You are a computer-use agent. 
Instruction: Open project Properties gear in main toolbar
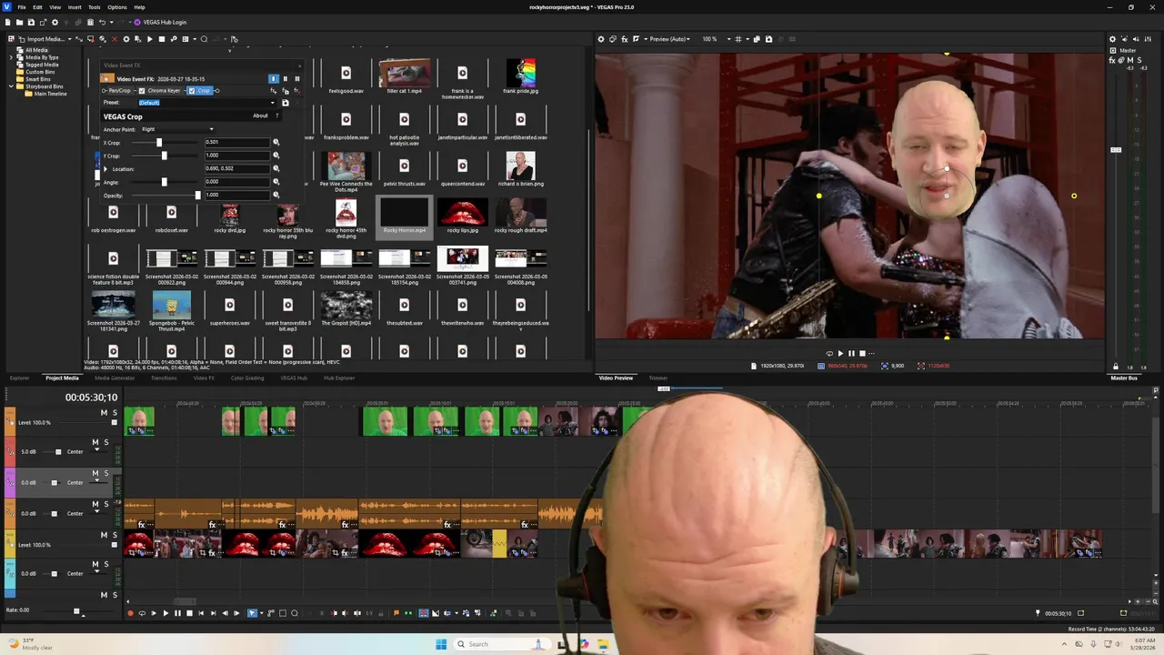click(55, 22)
